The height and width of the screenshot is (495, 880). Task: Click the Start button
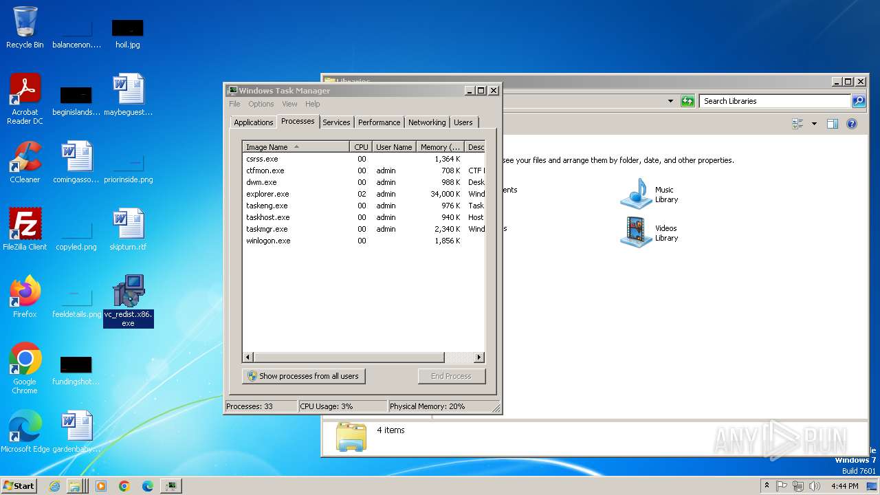[x=19, y=486]
